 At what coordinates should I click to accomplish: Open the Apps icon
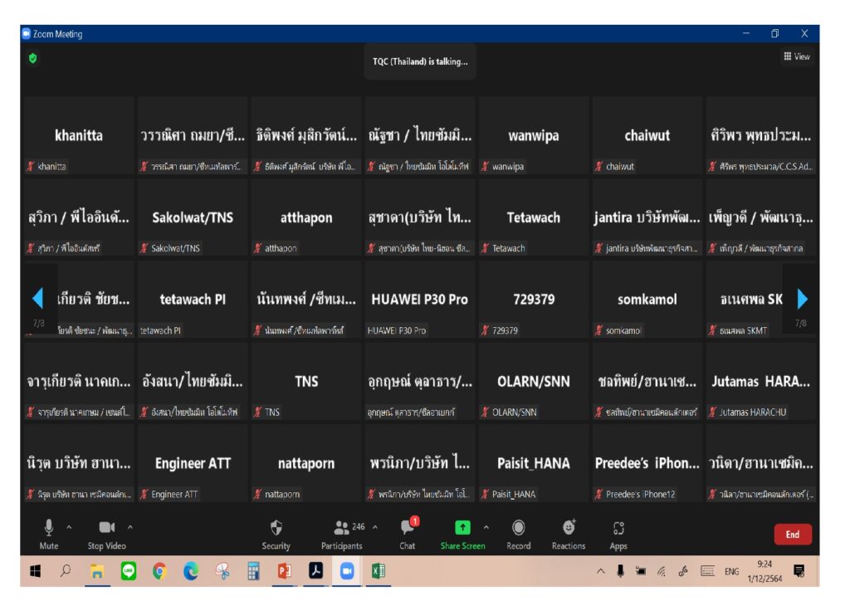tap(618, 528)
